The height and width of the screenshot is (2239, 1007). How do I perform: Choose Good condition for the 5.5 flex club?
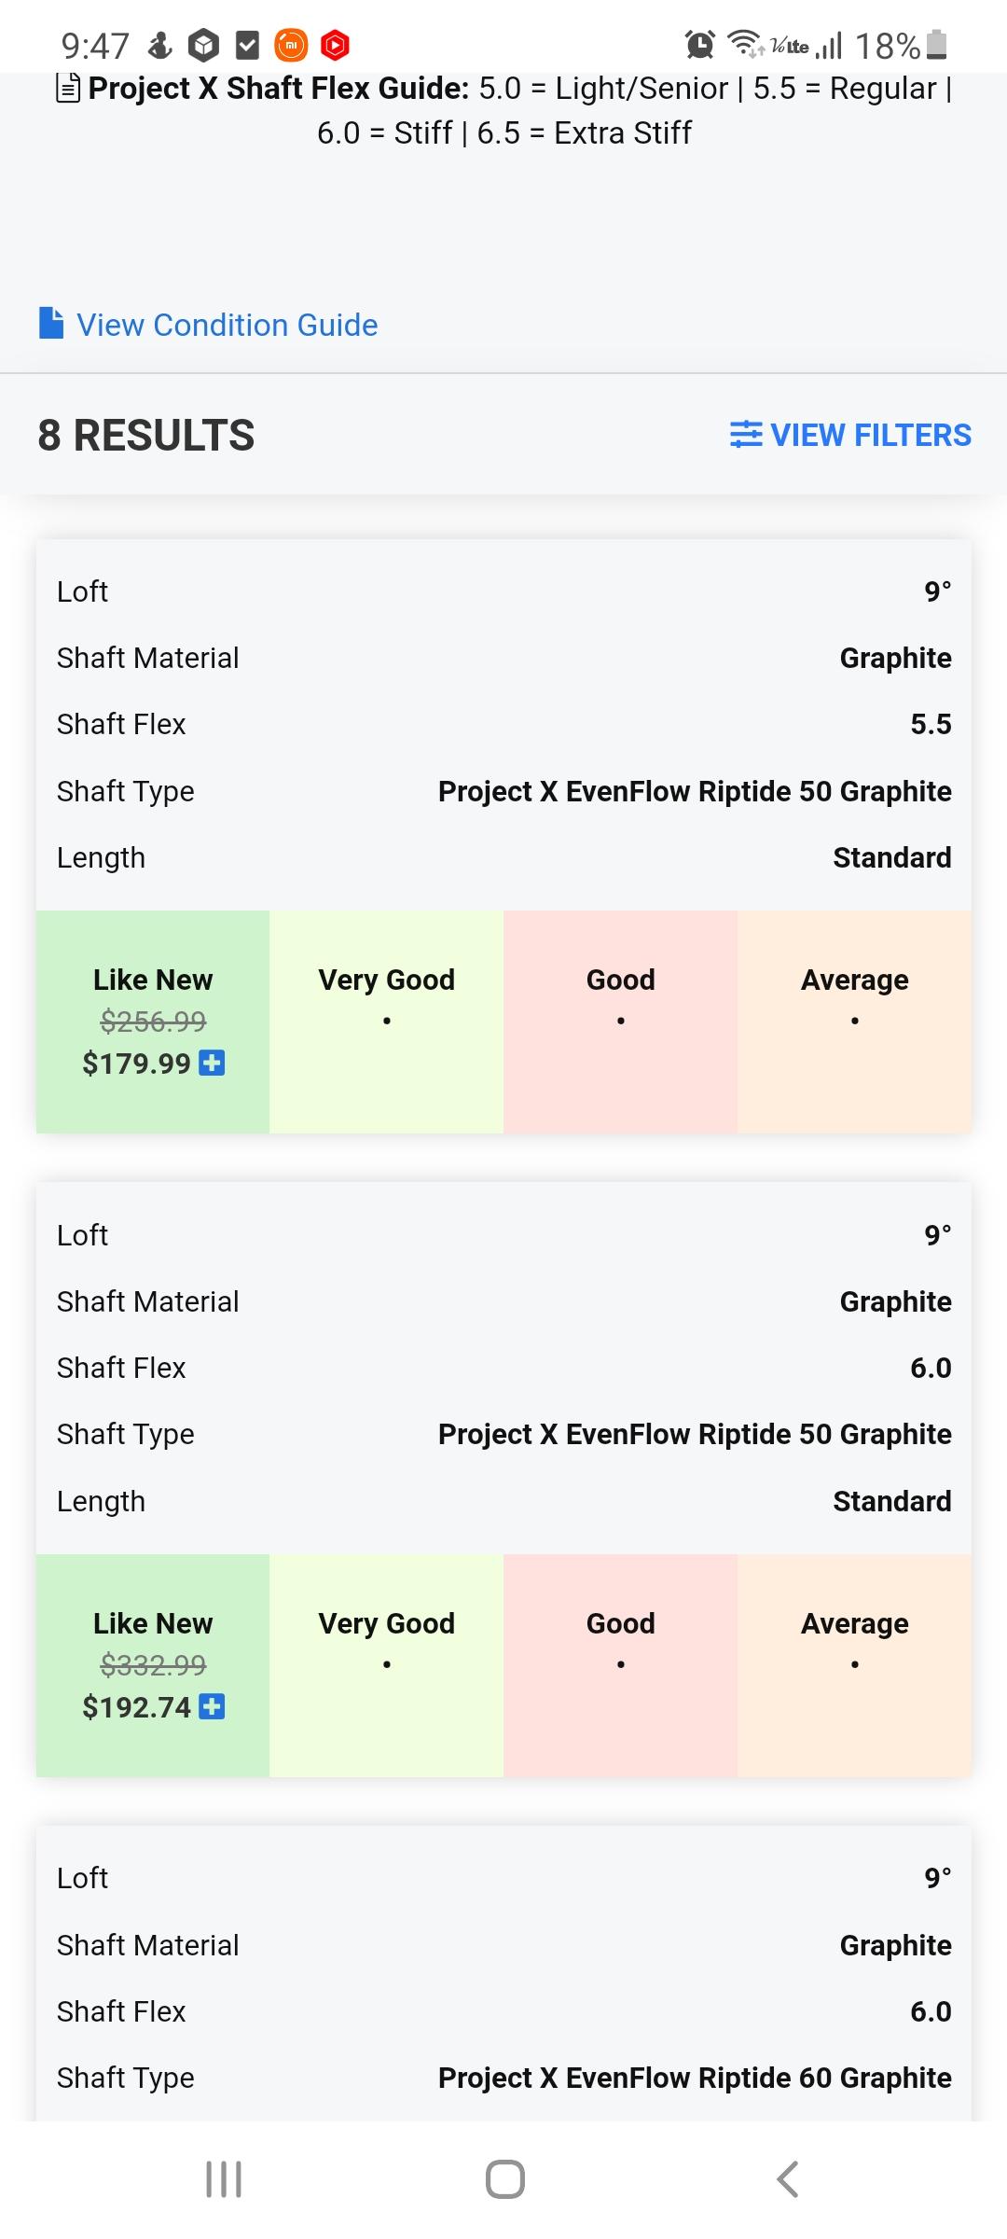[620, 1022]
